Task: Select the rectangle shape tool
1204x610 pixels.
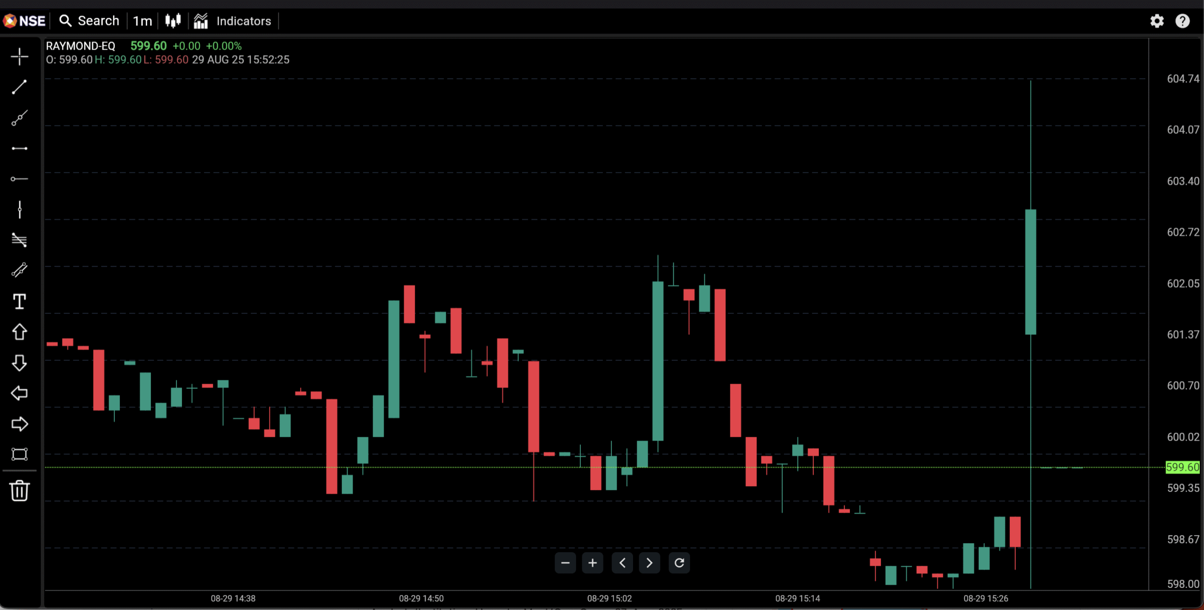Action: 19,454
